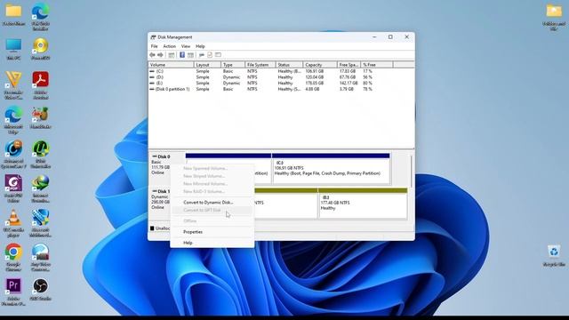Screen dimensions: 569x320
Task: Choose Help at the context menu bottom
Action: tap(212, 243)
